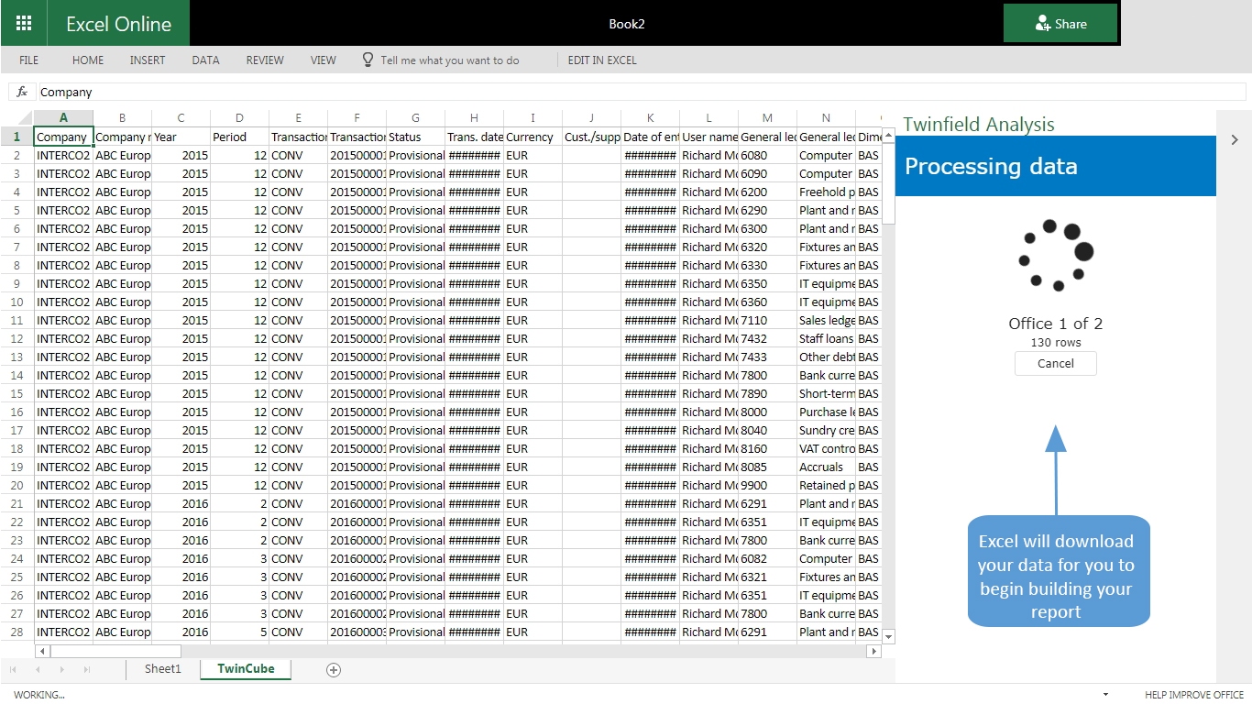The height and width of the screenshot is (704, 1252).
Task: Click the Accruals cell in row 19
Action: 826,467
